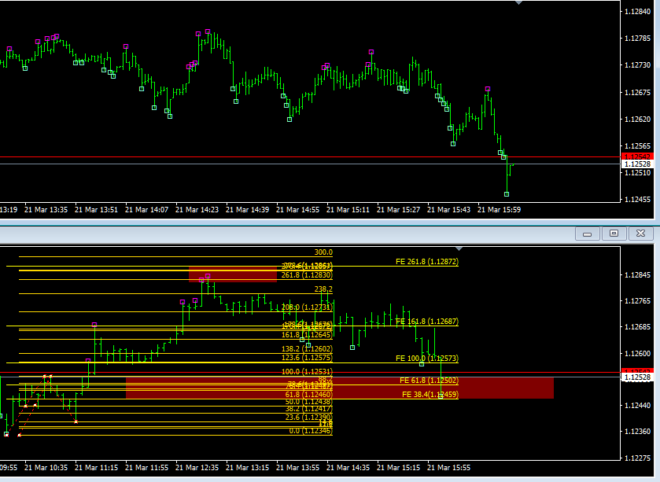The height and width of the screenshot is (482, 660).
Task: Select Fibonacci label 0.0 (1.12346)
Action: pos(311,431)
